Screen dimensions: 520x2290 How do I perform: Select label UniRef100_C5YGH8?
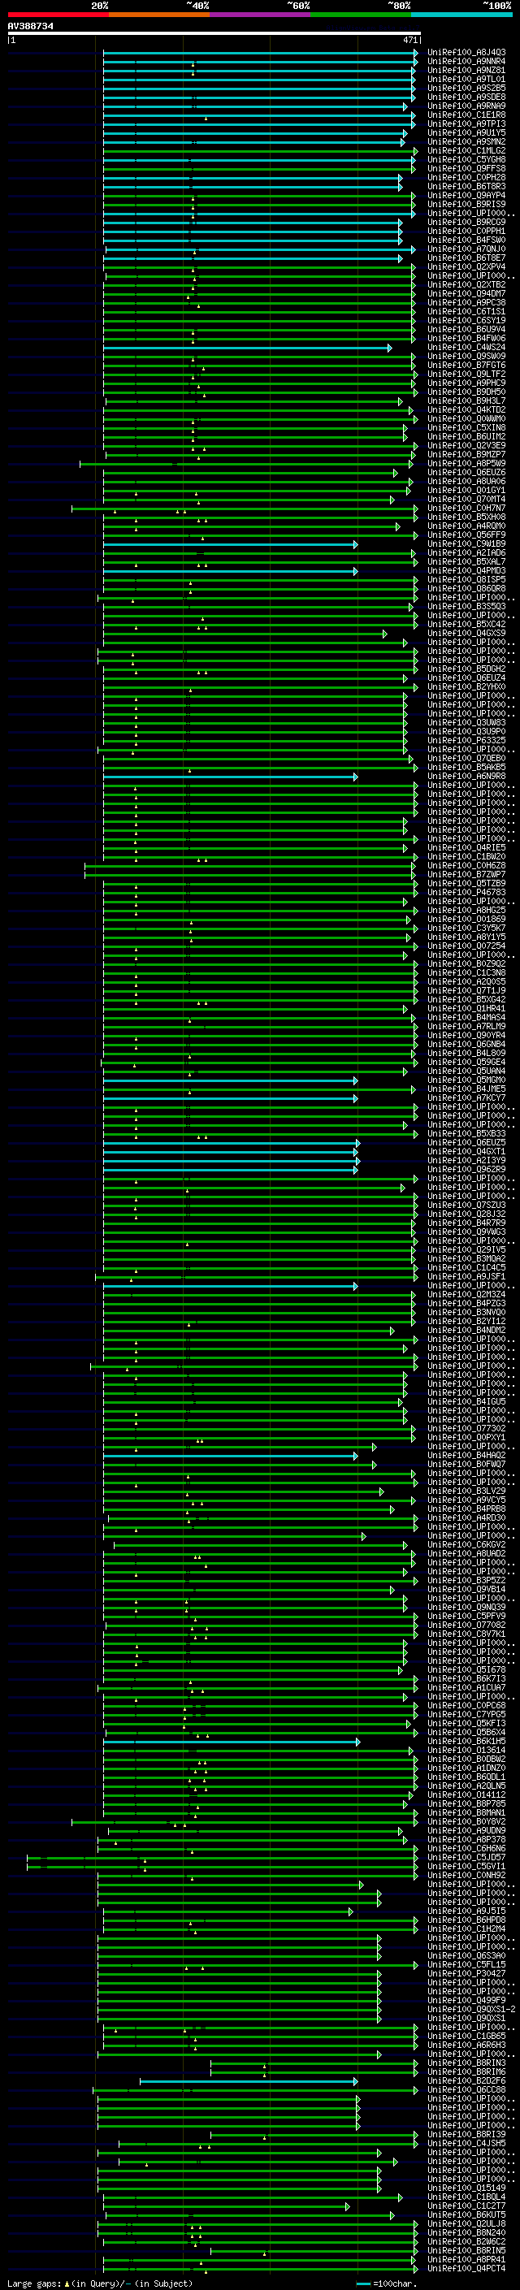(x=466, y=160)
